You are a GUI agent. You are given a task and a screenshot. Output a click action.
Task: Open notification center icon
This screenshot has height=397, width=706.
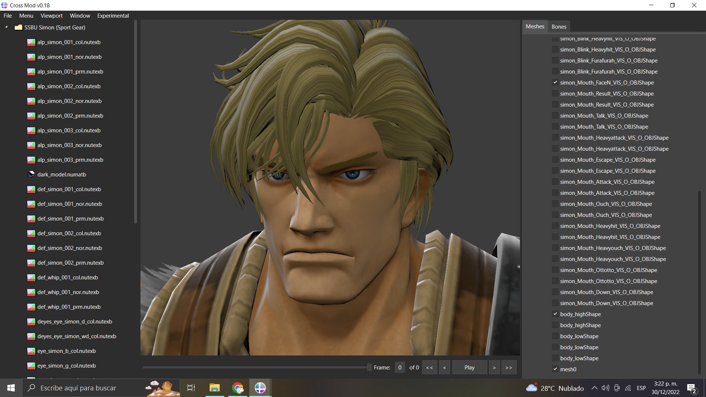(691, 388)
